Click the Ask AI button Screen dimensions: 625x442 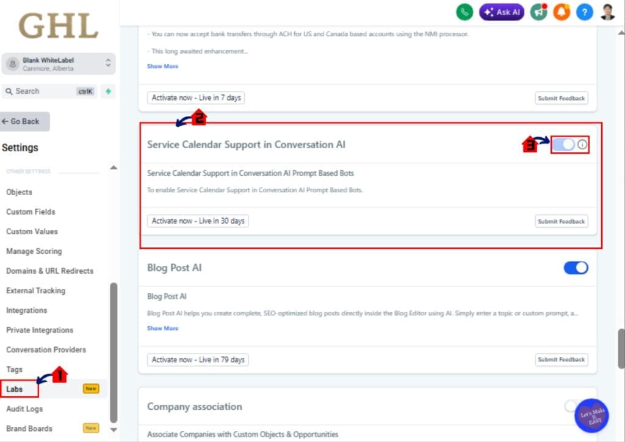pos(502,12)
